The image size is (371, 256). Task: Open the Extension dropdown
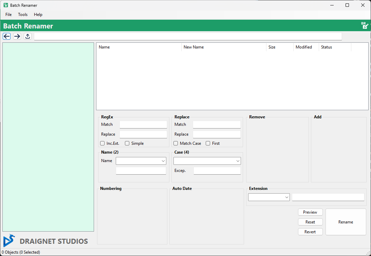pos(269,197)
